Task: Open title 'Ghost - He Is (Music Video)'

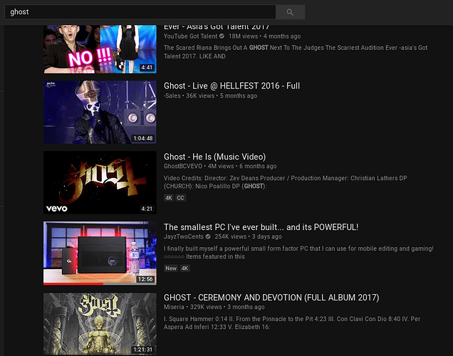Action: (214, 157)
